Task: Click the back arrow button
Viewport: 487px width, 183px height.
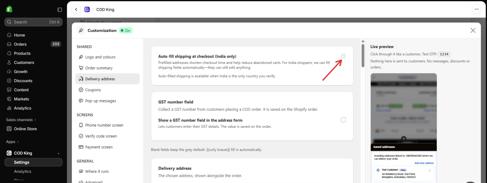Action: (x=76, y=10)
